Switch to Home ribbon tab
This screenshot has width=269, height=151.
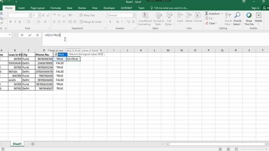[x=9, y=8]
